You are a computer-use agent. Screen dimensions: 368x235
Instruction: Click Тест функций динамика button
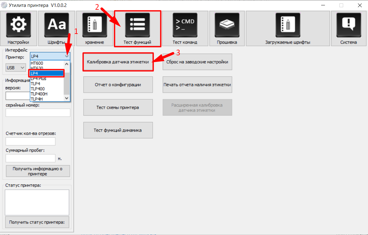point(118,130)
